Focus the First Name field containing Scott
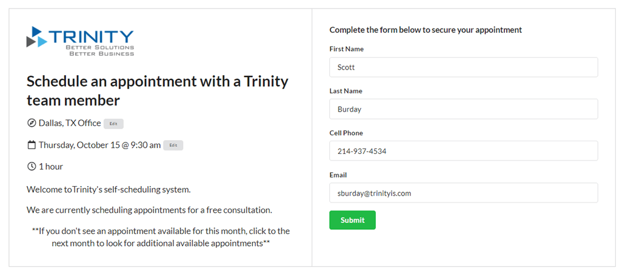This screenshot has height=277, width=625. pyautogui.click(x=463, y=67)
